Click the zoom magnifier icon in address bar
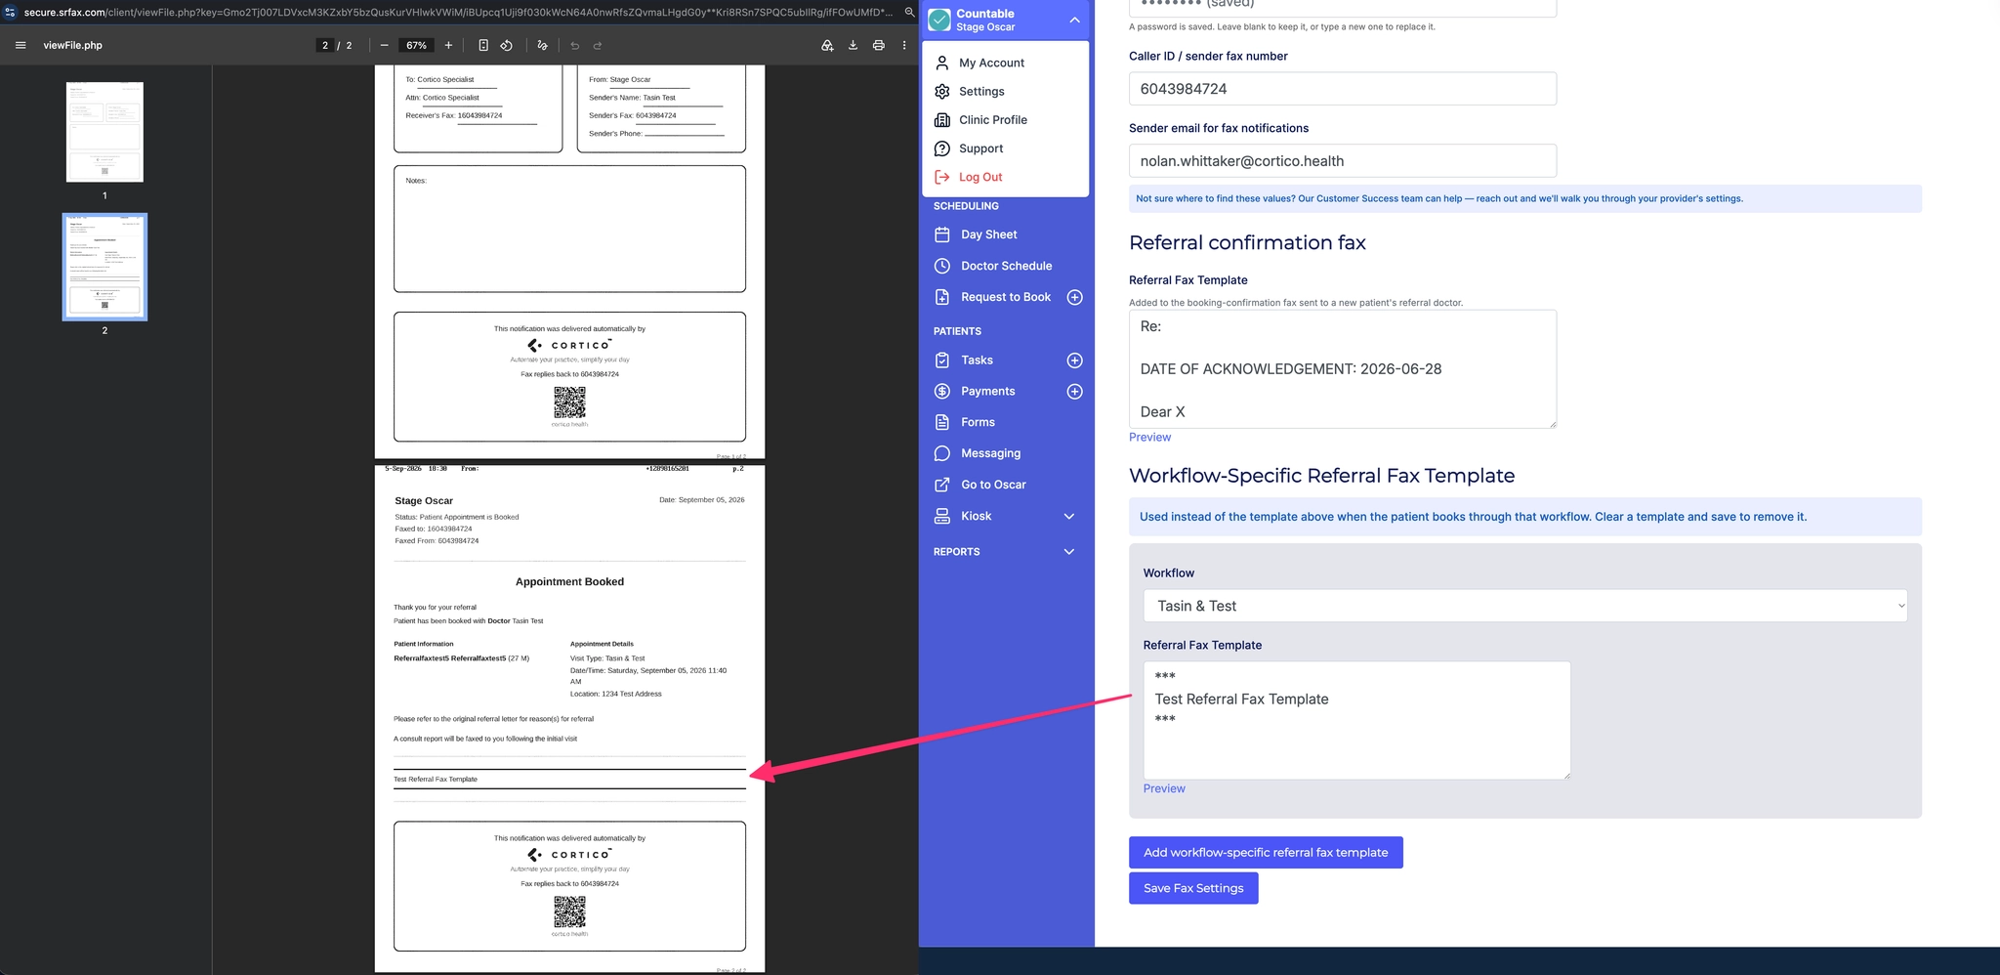 pos(909,12)
